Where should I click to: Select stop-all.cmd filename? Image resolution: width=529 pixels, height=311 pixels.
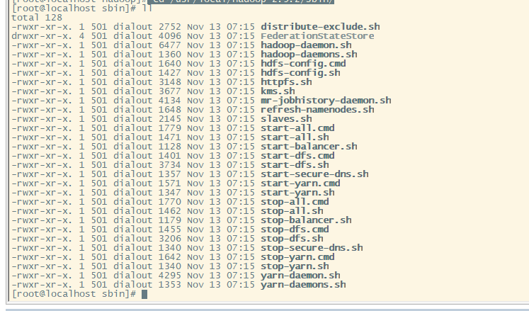tap(295, 202)
